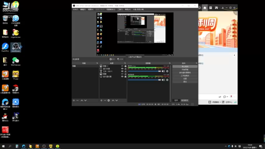Open FlashPro desktop shortcut
This screenshot has width=265, height=149.
tap(5, 47)
